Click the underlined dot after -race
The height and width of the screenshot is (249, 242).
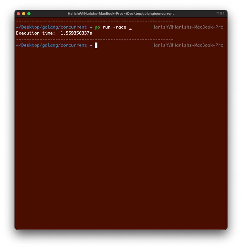click(x=130, y=27)
